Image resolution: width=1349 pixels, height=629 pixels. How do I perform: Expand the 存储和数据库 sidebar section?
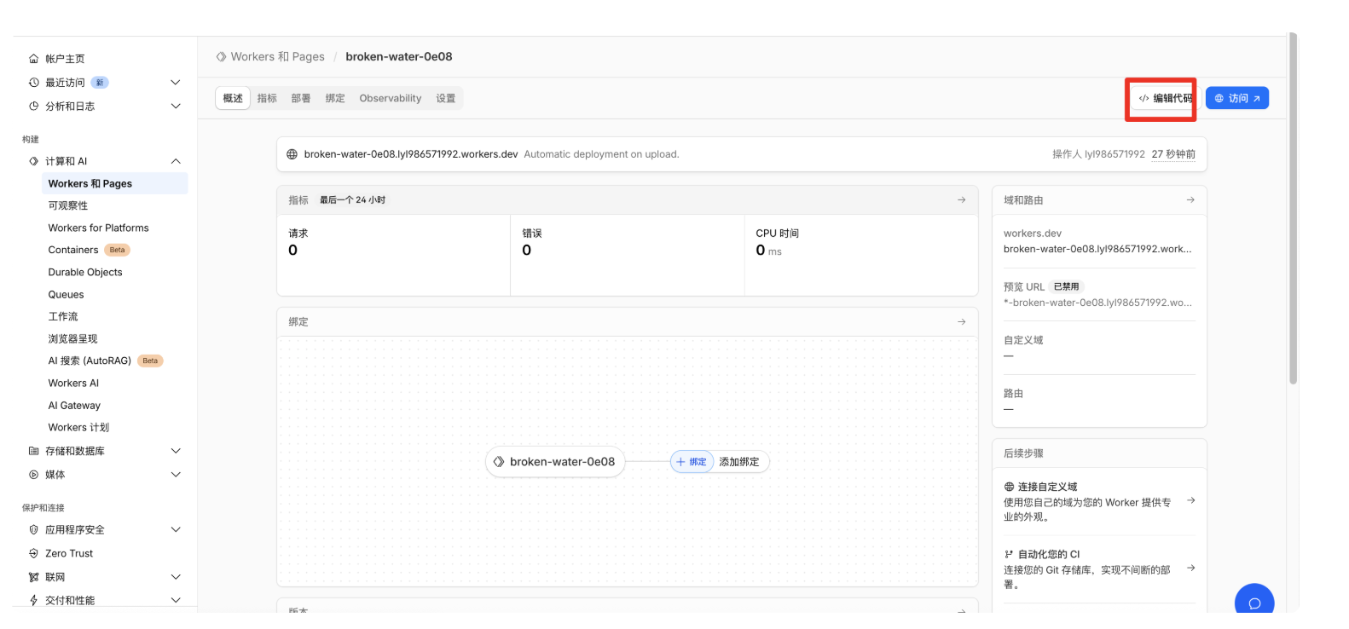(175, 451)
